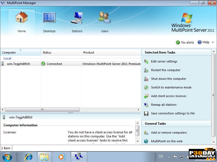Open Add or remove computers task
The image size is (217, 162).
(x=169, y=133)
